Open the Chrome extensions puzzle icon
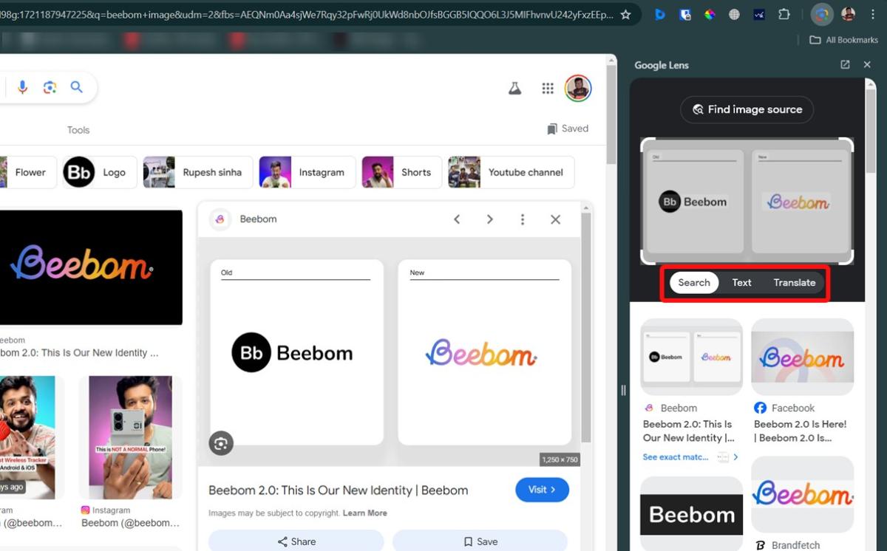 [784, 13]
